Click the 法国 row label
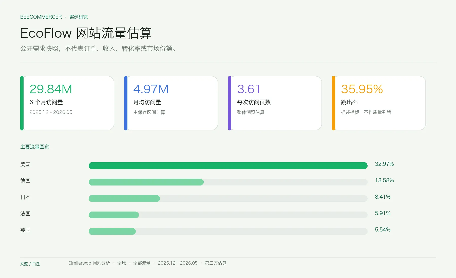The width and height of the screenshot is (456, 278). tap(25, 214)
